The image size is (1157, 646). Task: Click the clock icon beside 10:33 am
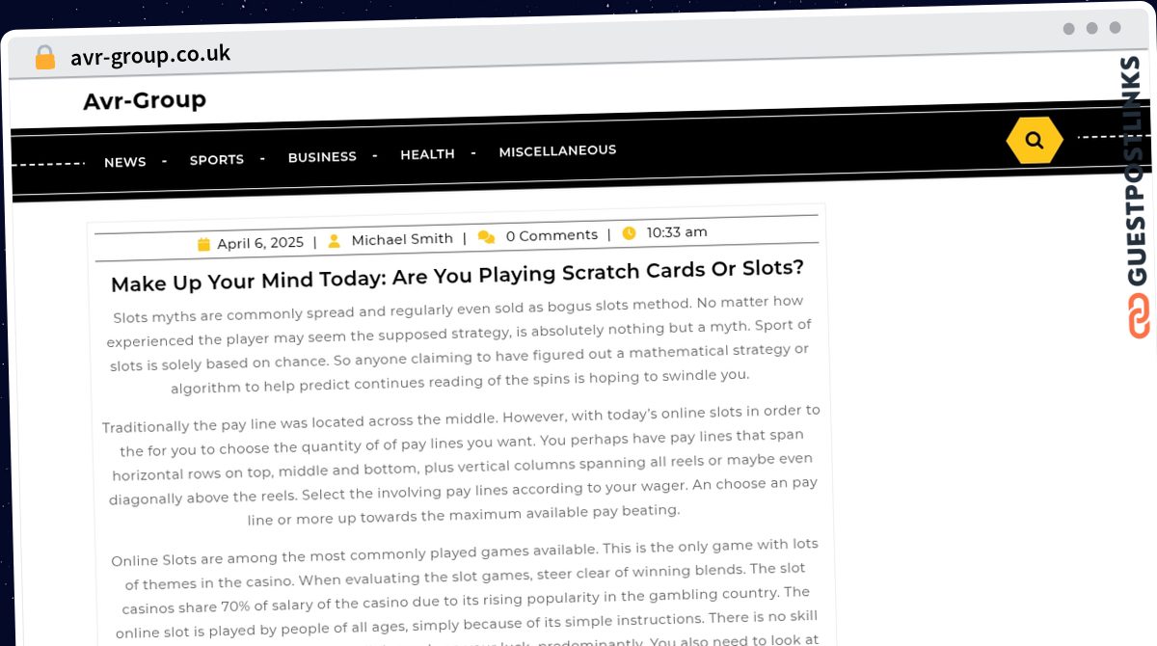[630, 232]
